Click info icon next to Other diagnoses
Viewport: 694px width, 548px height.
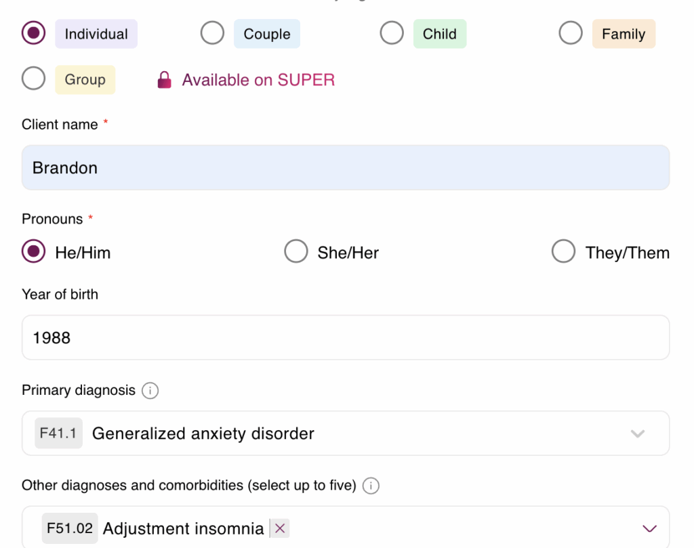click(x=371, y=486)
